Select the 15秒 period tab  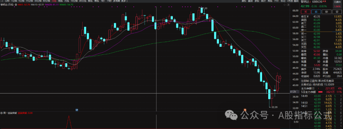pyautogui.click(x=109, y=1)
